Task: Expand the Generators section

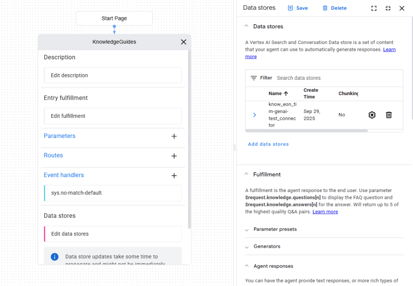Action: point(247,246)
